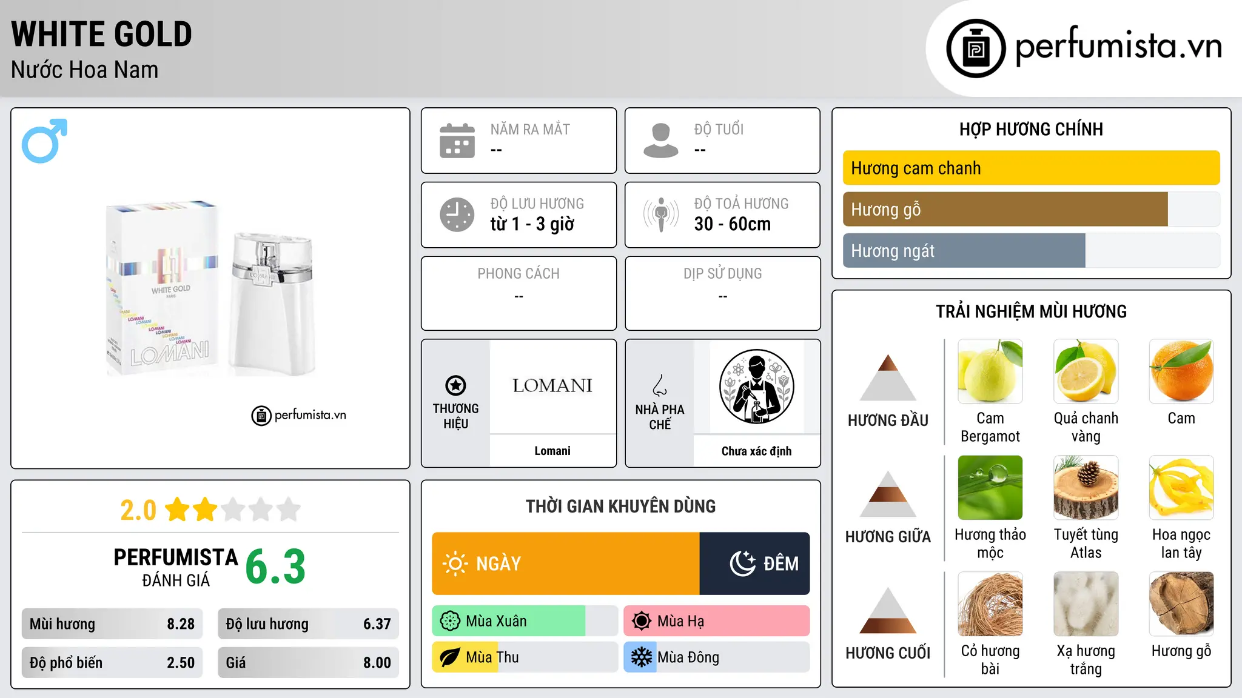Viewport: 1242px width, 698px height.
Task: Click the blue male gender symbol icon
Action: coord(44,141)
